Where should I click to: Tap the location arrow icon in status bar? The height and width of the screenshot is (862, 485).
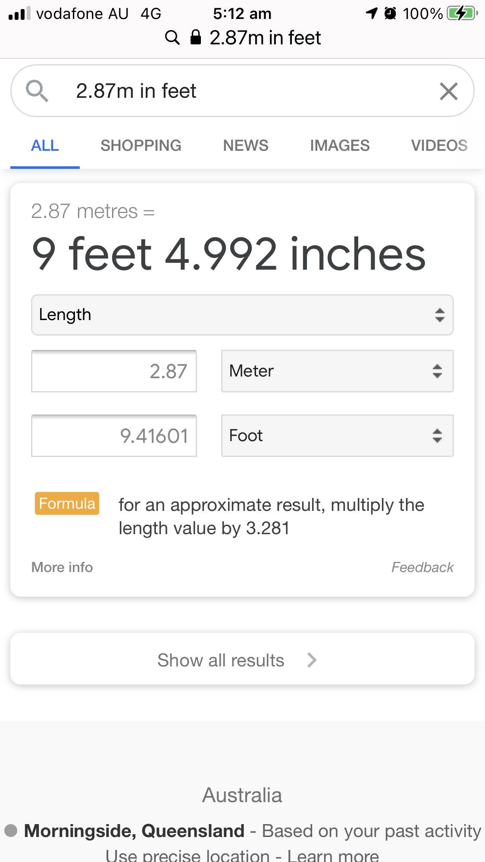[x=372, y=13]
